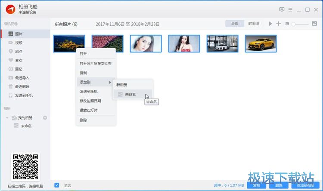This screenshot has width=323, height=191.
Task: Open the feedback message icon in title bar
Action: (x=282, y=9)
